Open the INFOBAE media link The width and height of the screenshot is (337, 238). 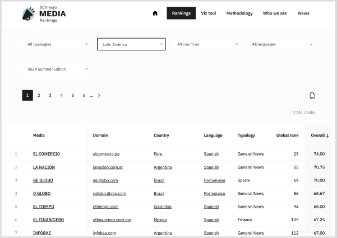click(42, 233)
